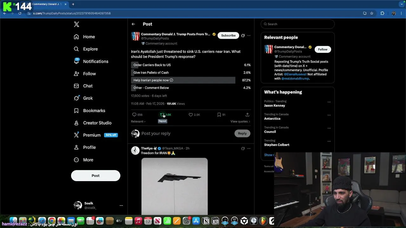This screenshot has width=406, height=228.
Task: Click the X Search box
Action: coord(298,24)
